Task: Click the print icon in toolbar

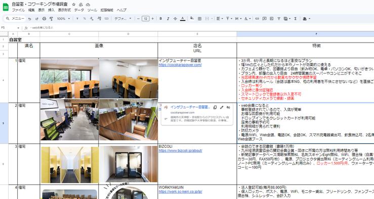Action: coord(44,19)
